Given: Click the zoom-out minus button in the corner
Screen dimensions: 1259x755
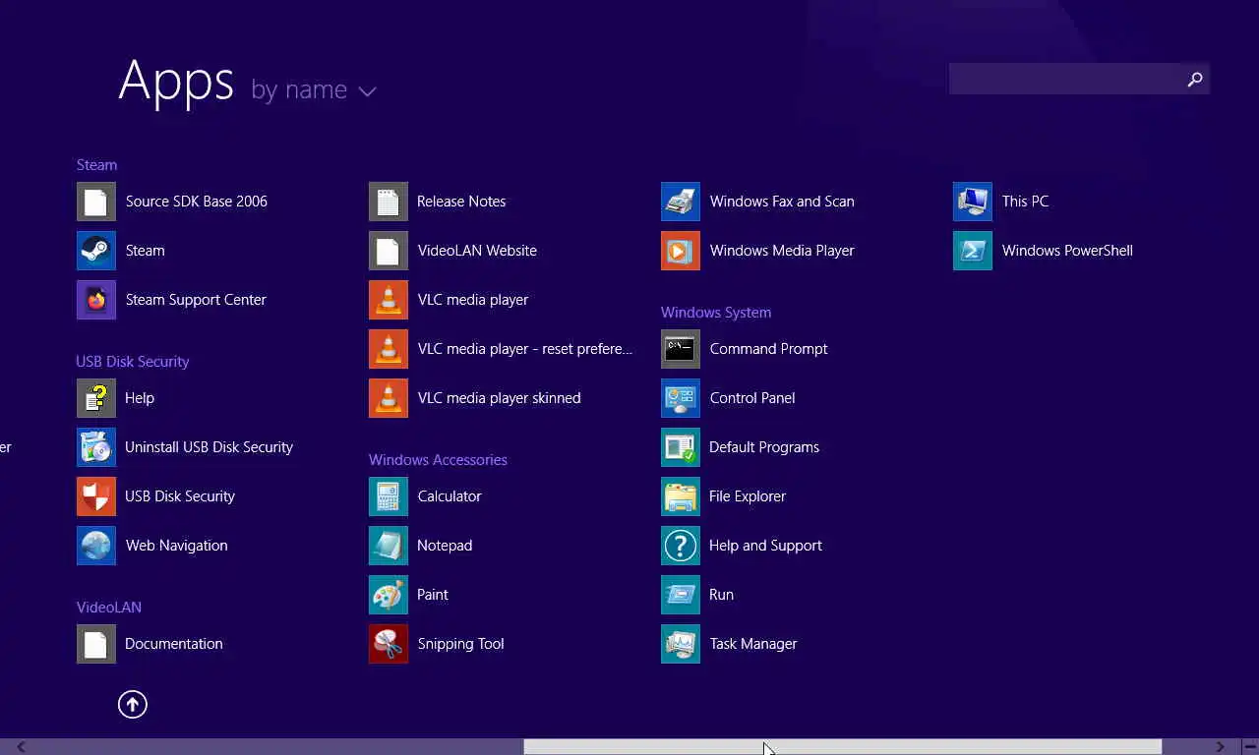Looking at the screenshot, I should (1249, 747).
